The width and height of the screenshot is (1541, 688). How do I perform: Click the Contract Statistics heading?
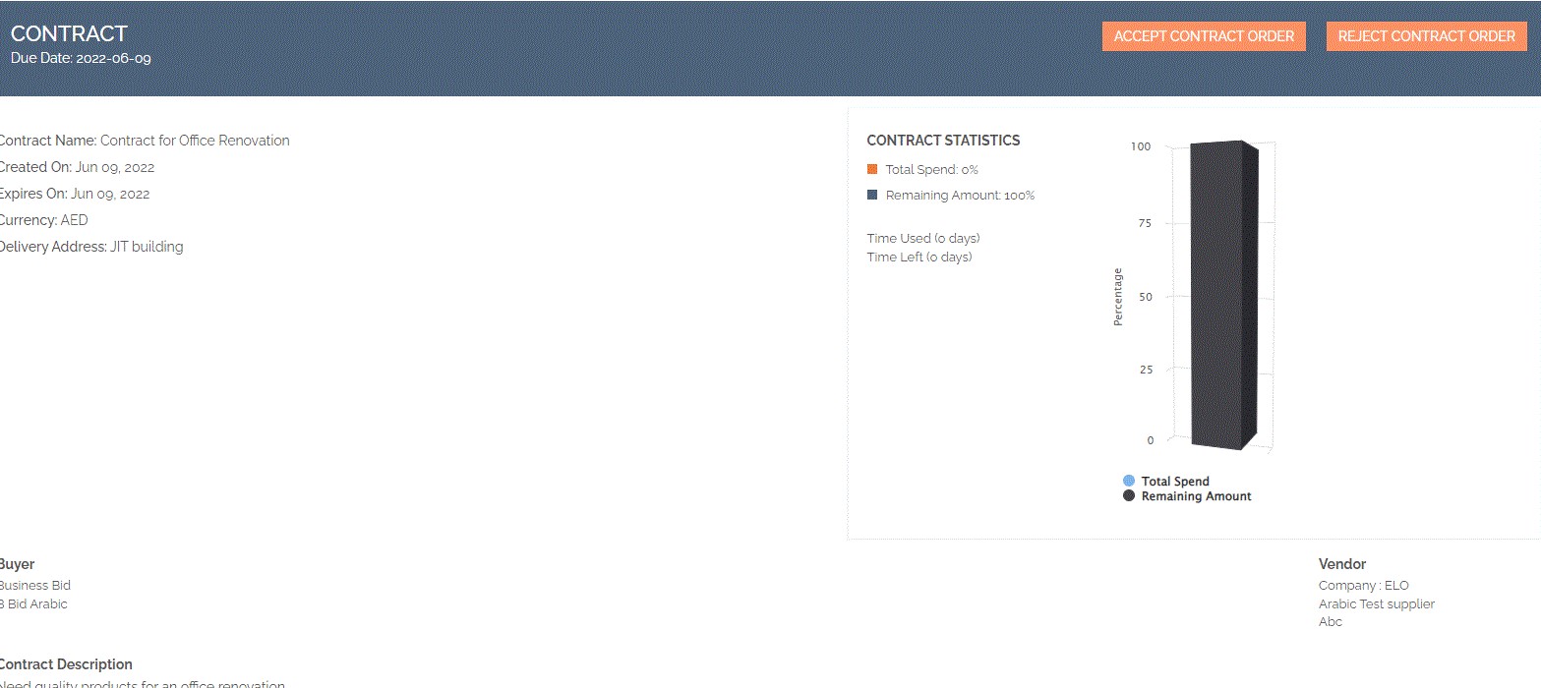(x=943, y=141)
